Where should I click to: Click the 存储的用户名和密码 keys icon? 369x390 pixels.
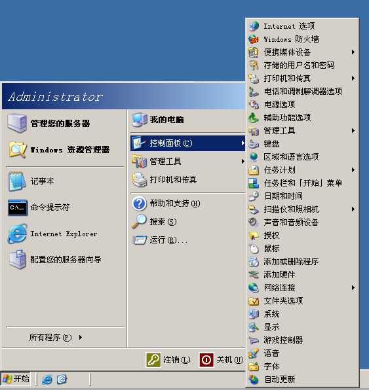[254, 65]
